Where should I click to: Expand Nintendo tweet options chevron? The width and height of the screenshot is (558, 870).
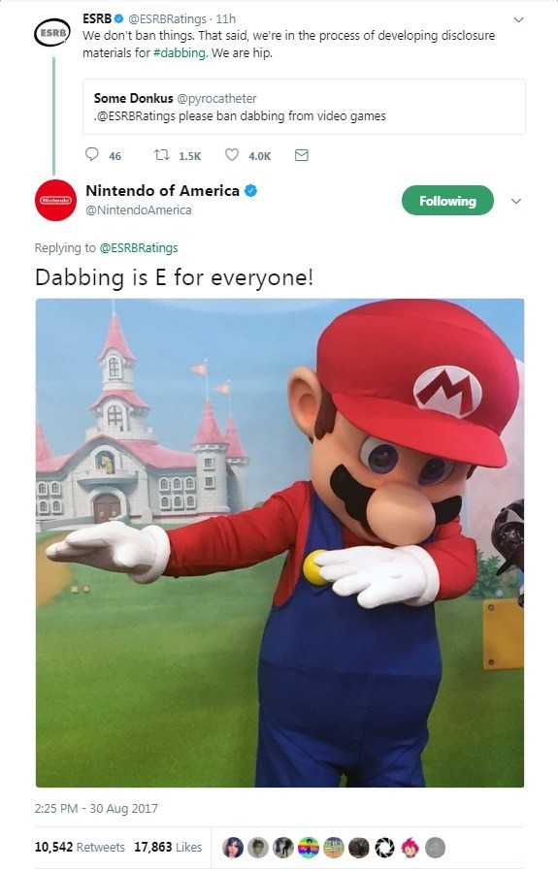tap(516, 201)
